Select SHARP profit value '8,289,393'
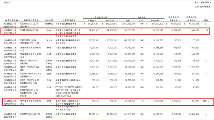Image resolution: width=214 pixels, height=120 pixels. (176, 30)
